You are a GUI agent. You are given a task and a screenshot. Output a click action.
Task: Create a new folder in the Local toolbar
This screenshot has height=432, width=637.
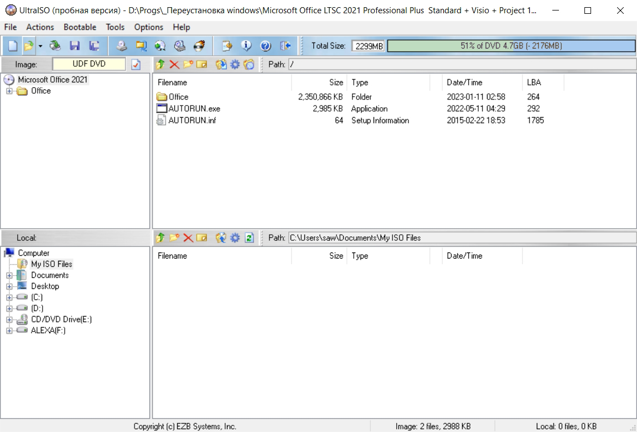click(174, 238)
